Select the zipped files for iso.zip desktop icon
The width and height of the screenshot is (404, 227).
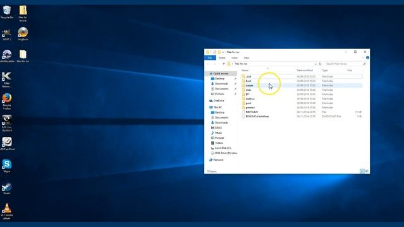coord(23,13)
